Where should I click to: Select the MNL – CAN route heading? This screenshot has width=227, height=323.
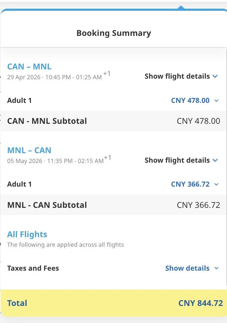29,150
